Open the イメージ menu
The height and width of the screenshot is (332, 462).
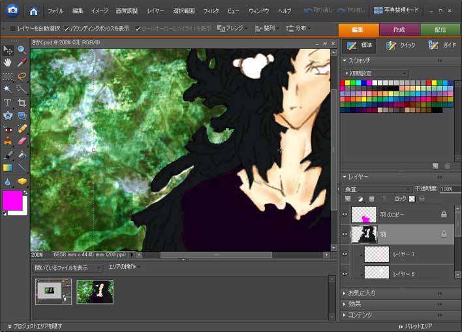pyautogui.click(x=99, y=11)
